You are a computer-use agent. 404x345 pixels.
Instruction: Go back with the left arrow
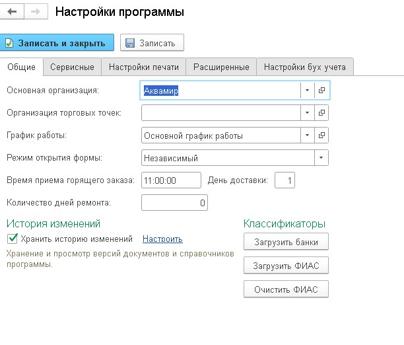point(12,11)
